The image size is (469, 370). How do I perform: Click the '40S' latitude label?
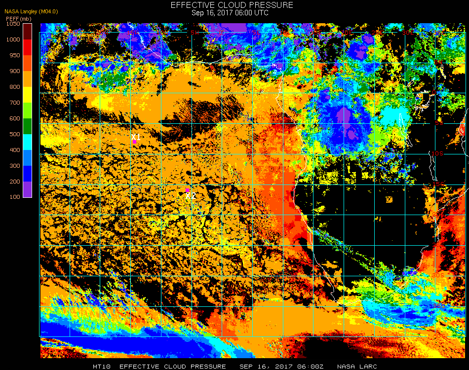[x=439, y=336]
